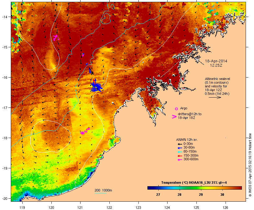Click the latitude axis label -16
The width and height of the screenshot is (254, 210).
point(4,78)
